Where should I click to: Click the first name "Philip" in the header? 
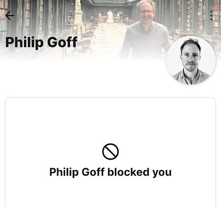pos(25,42)
